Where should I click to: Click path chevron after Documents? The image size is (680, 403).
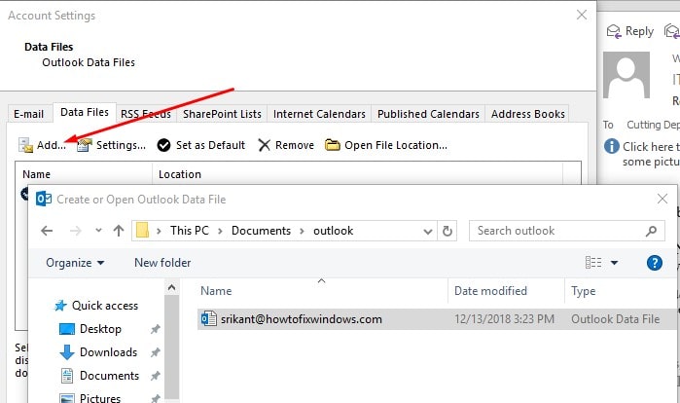click(303, 231)
